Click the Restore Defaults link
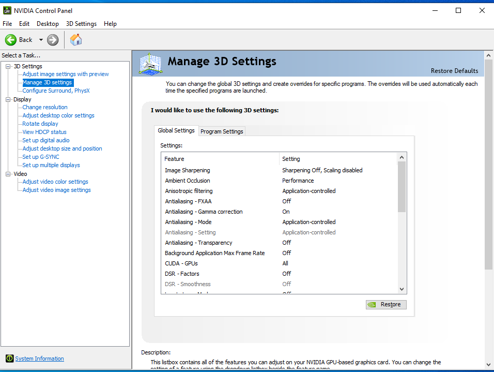 point(454,71)
